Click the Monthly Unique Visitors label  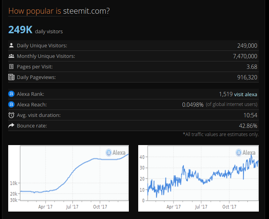point(46,56)
